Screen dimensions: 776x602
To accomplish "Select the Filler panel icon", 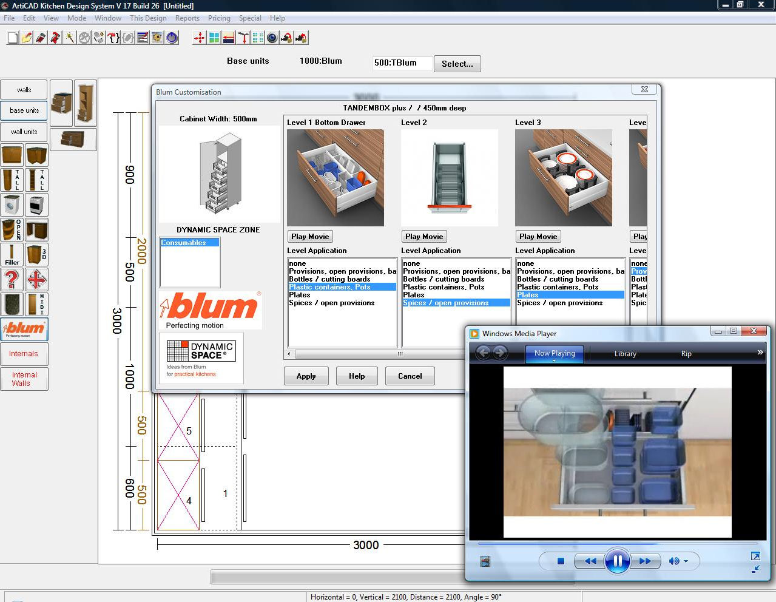I will [12, 255].
